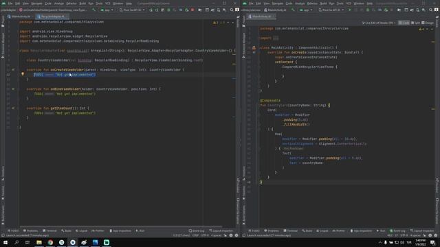Click the override gutter icon beside onBindViewHolder
Viewport: 440px width, 247px height.
tap(13, 89)
